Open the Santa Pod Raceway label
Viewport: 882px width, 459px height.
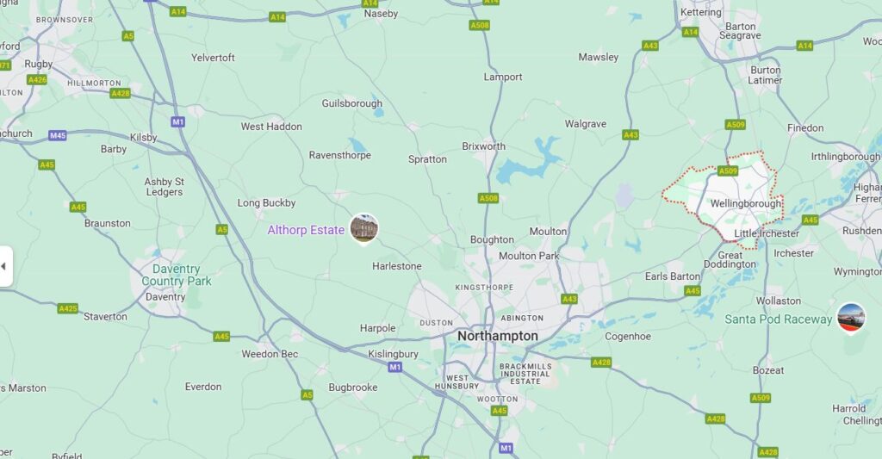click(778, 319)
